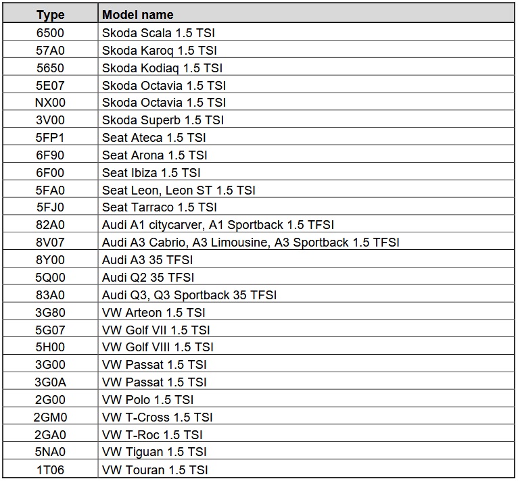The height and width of the screenshot is (481, 518).
Task: Select the VW Arteon 1.5 TSI cell
Action: click(x=154, y=313)
